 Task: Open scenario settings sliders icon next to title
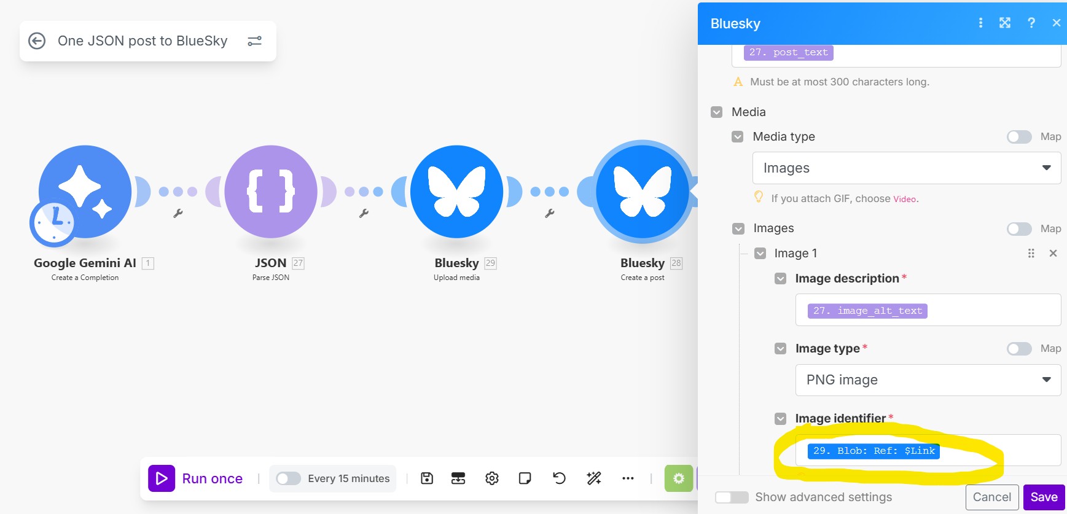coord(254,41)
